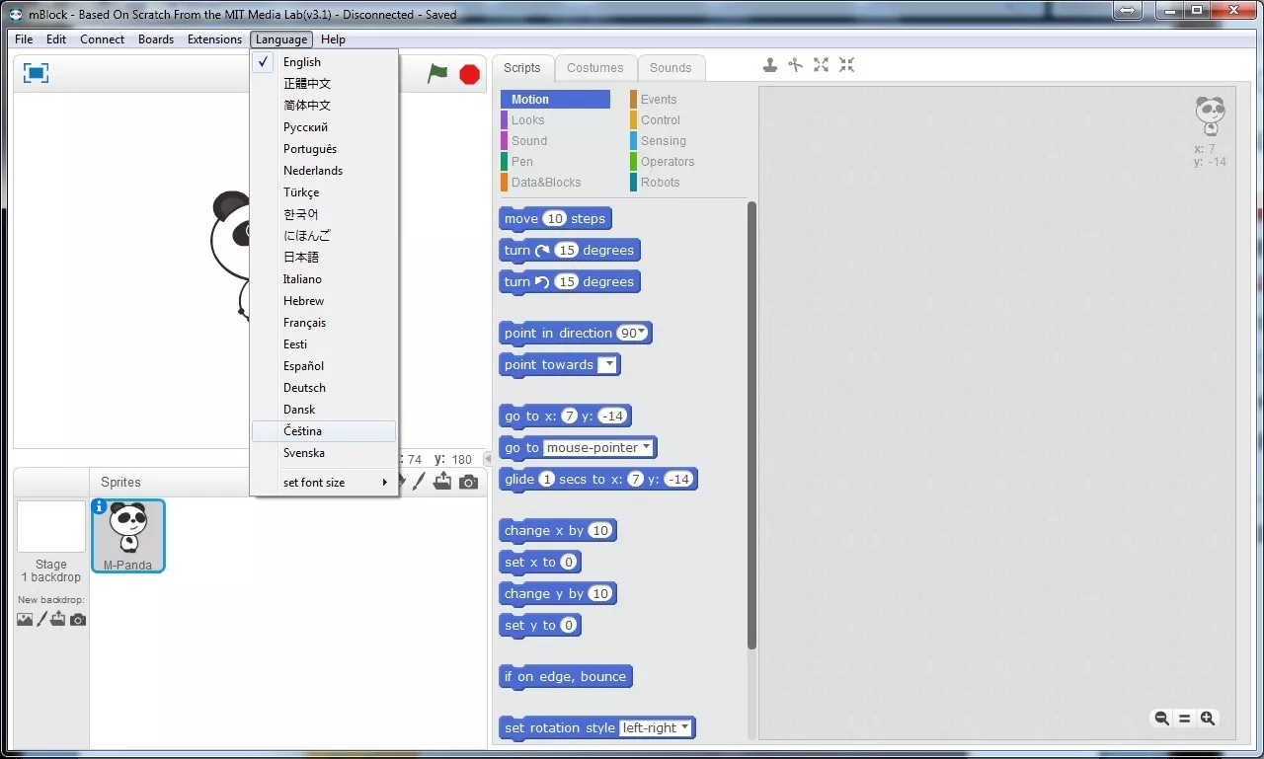Choose Nederlands language
Screen dimensions: 1264x759
coord(325,171)
